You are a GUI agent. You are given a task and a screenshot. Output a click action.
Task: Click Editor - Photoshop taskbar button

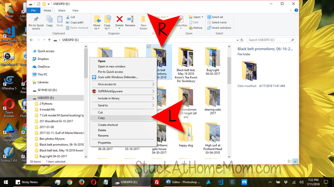[183, 182]
